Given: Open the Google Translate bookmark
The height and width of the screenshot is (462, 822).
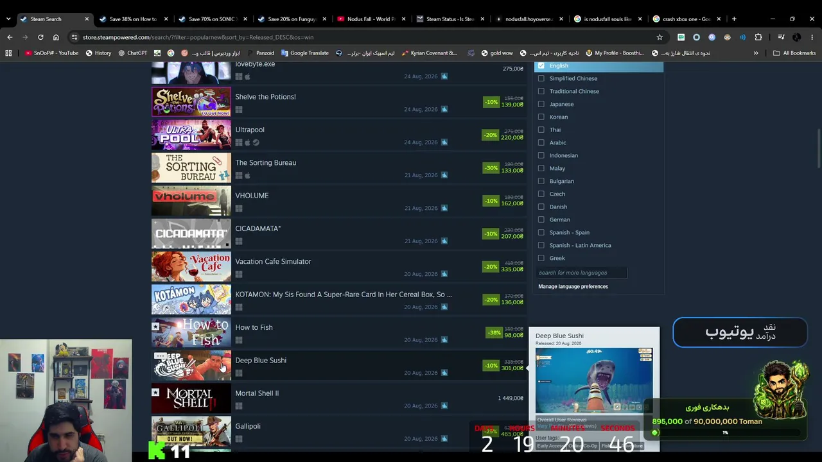Looking at the screenshot, I should tap(304, 53).
